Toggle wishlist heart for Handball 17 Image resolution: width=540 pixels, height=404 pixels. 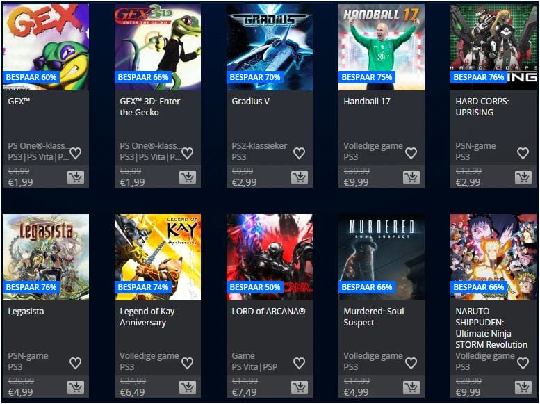tap(411, 153)
